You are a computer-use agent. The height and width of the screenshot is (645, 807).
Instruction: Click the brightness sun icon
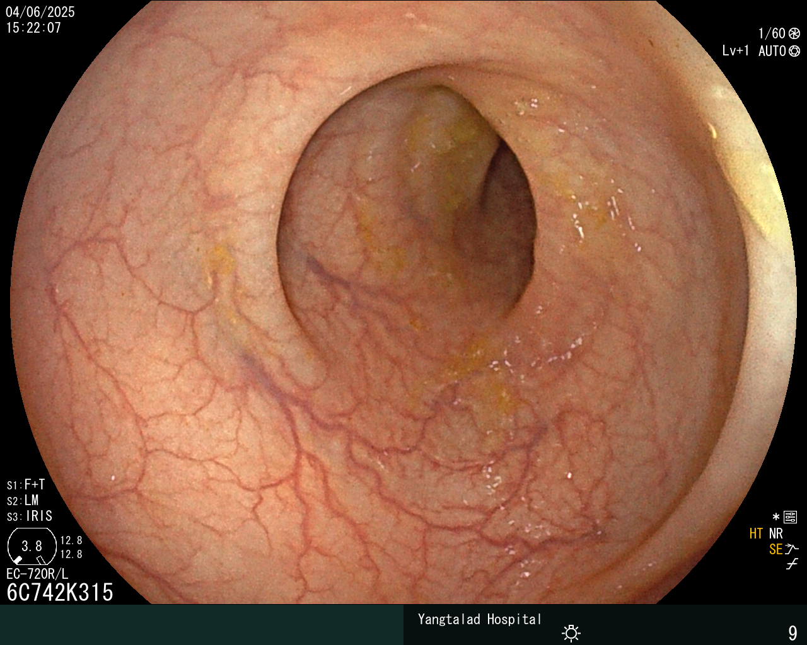point(571,632)
